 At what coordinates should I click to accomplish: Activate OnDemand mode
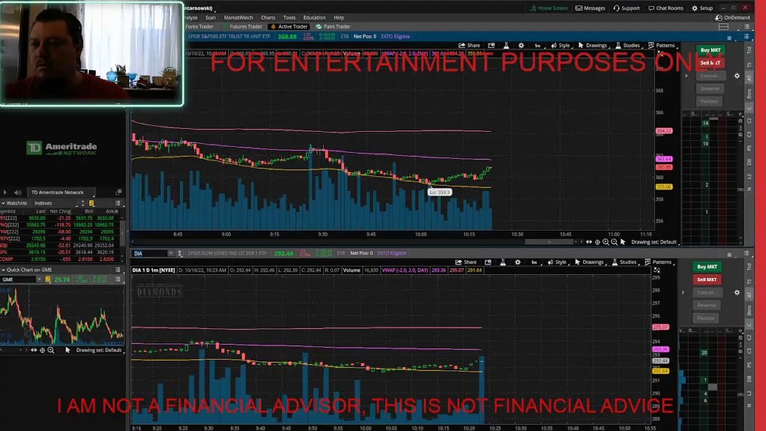pos(732,17)
